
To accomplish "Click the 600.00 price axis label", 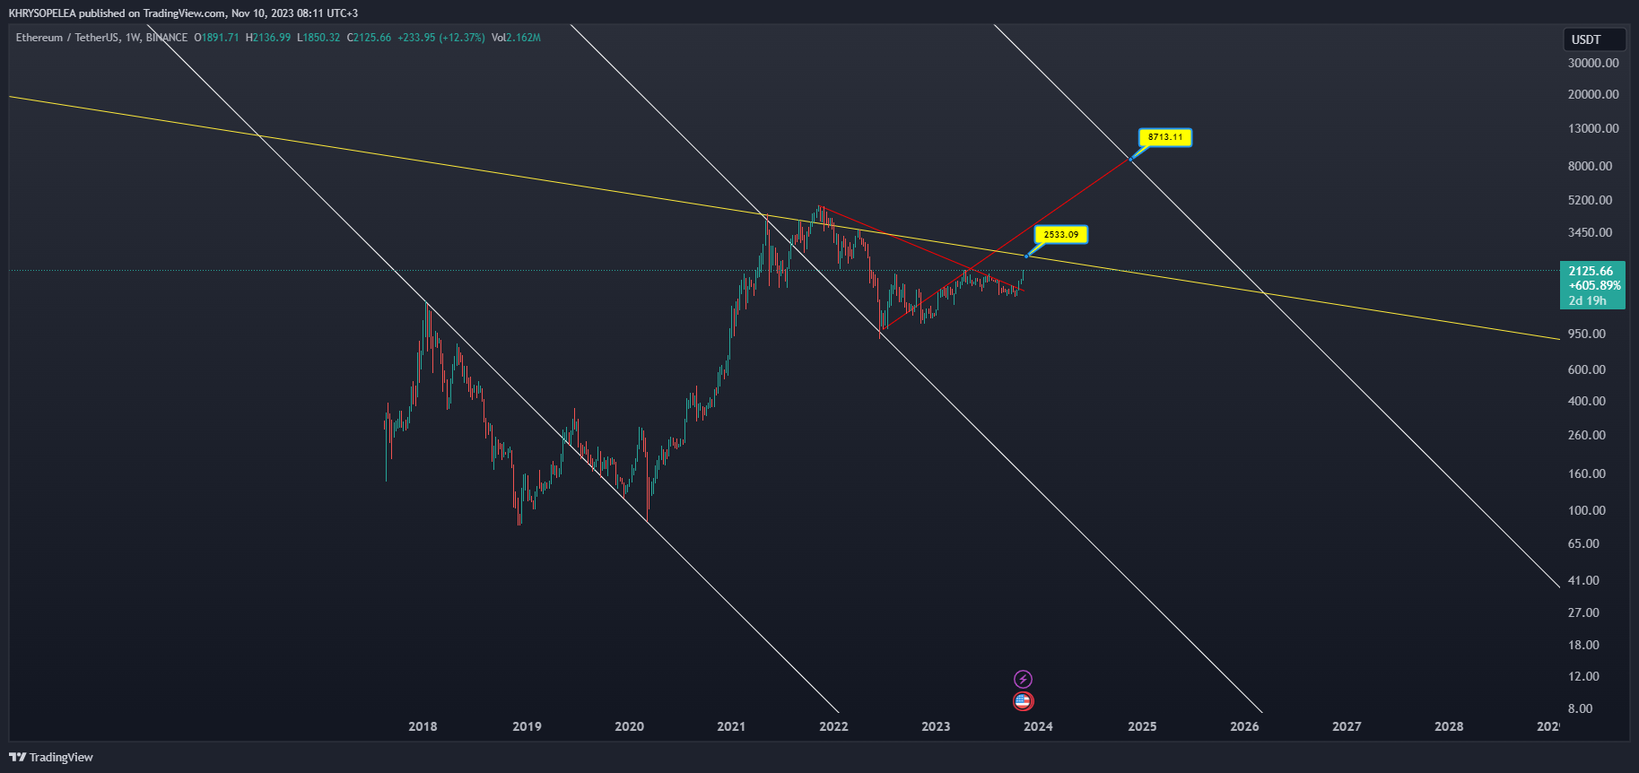I will 1586,369.
